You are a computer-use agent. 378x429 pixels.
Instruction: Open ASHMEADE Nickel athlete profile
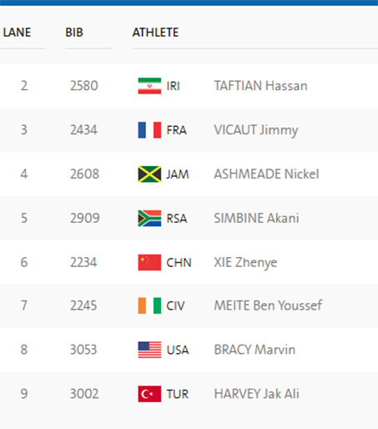click(x=266, y=174)
